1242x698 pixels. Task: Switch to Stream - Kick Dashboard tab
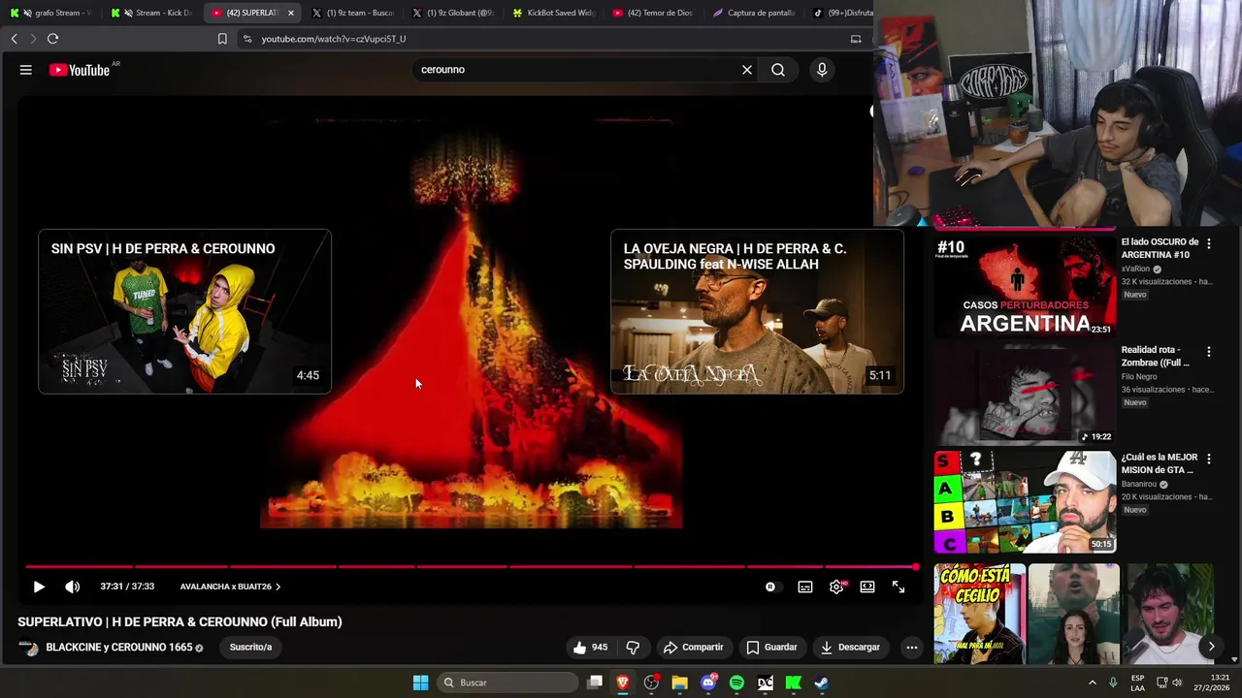pyautogui.click(x=152, y=13)
